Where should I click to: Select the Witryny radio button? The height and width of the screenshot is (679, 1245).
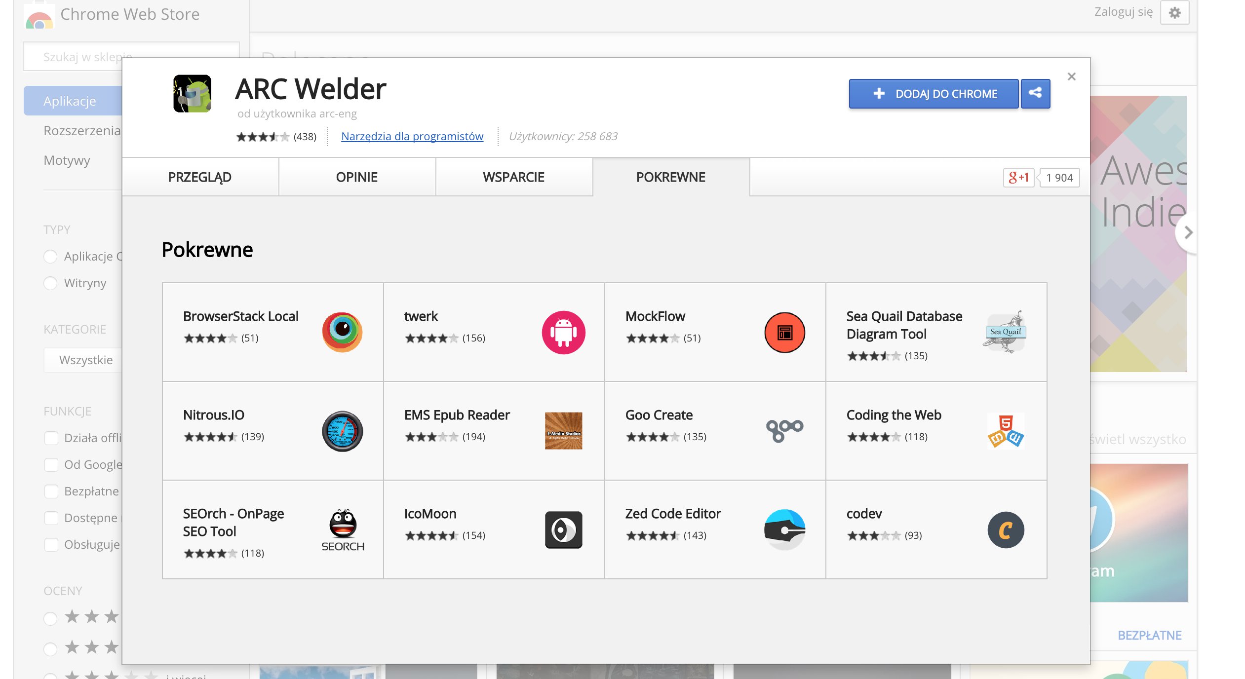(x=50, y=283)
